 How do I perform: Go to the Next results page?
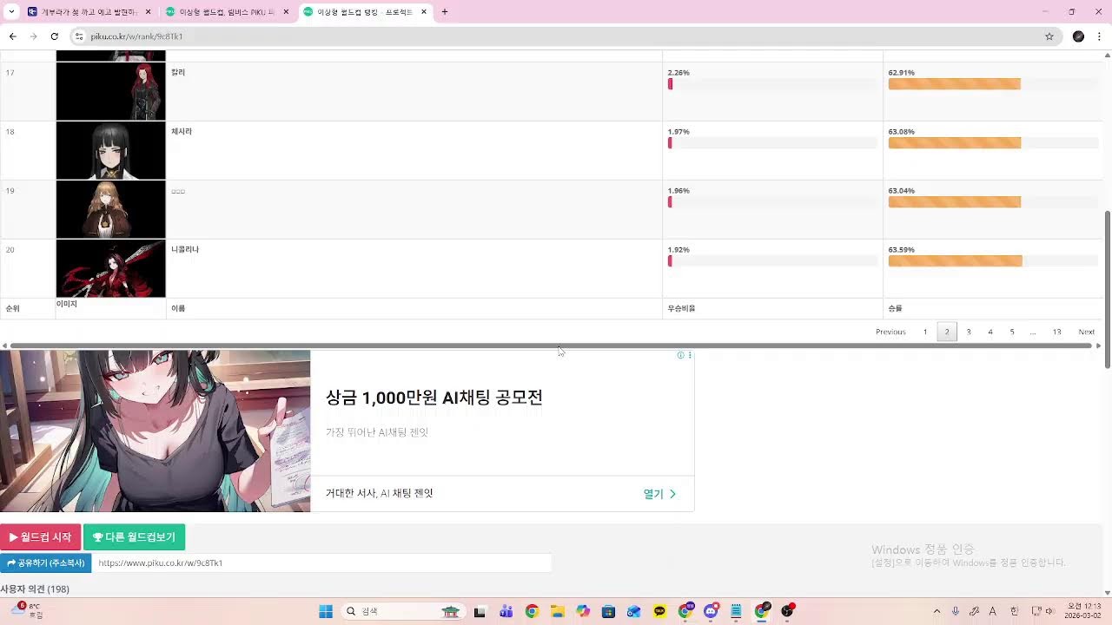tap(1087, 332)
